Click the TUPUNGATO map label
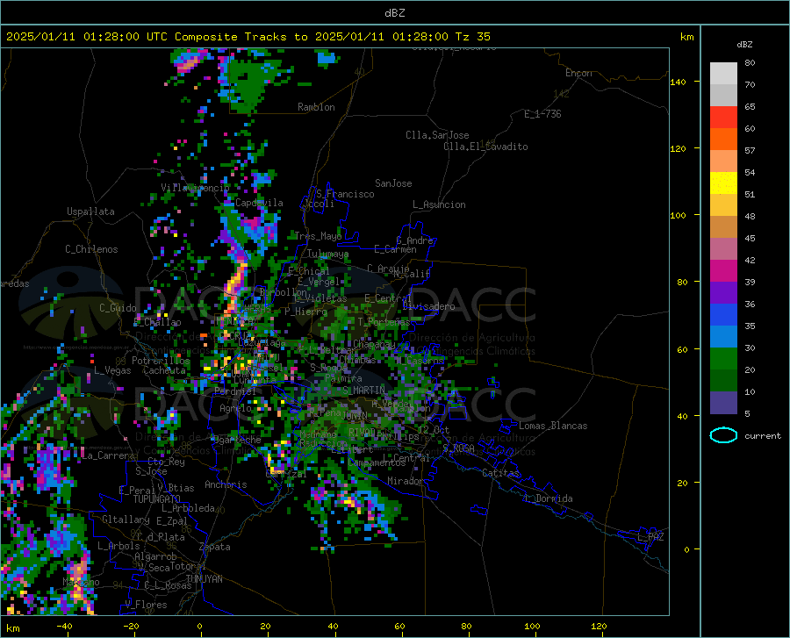This screenshot has height=638, width=790. pos(156,499)
